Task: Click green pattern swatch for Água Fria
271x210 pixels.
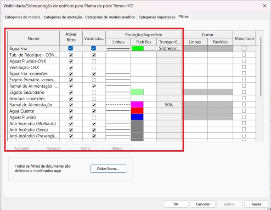Action: click(138, 48)
